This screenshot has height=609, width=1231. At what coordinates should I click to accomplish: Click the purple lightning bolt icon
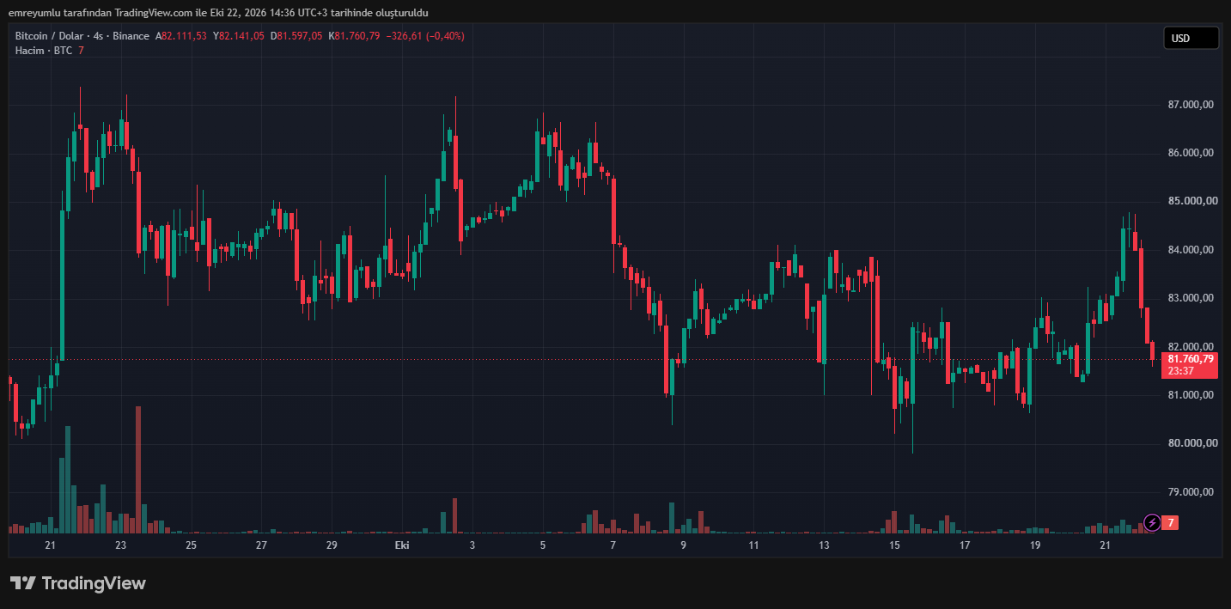[1152, 522]
